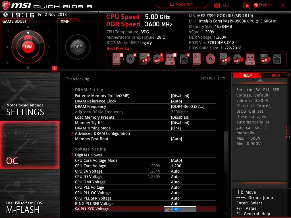The width and height of the screenshot is (291, 218).
Task: Select the UEFI network boot device
Action: pyautogui.click(x=184, y=59)
